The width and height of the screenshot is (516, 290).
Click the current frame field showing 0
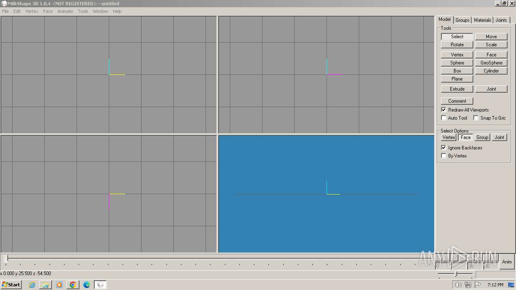click(443, 266)
